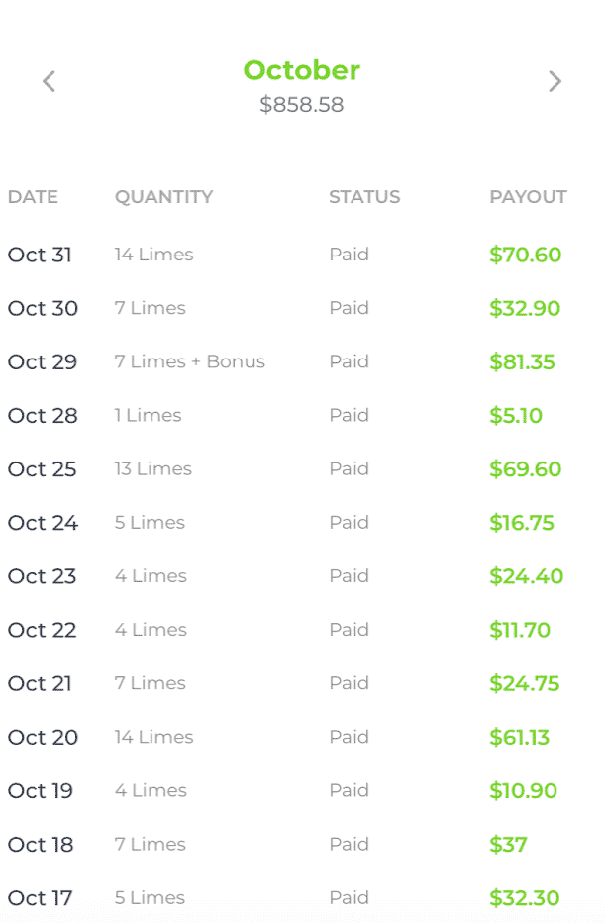Go to previous month with left chevron
This screenshot has width=606, height=923.
(x=49, y=81)
